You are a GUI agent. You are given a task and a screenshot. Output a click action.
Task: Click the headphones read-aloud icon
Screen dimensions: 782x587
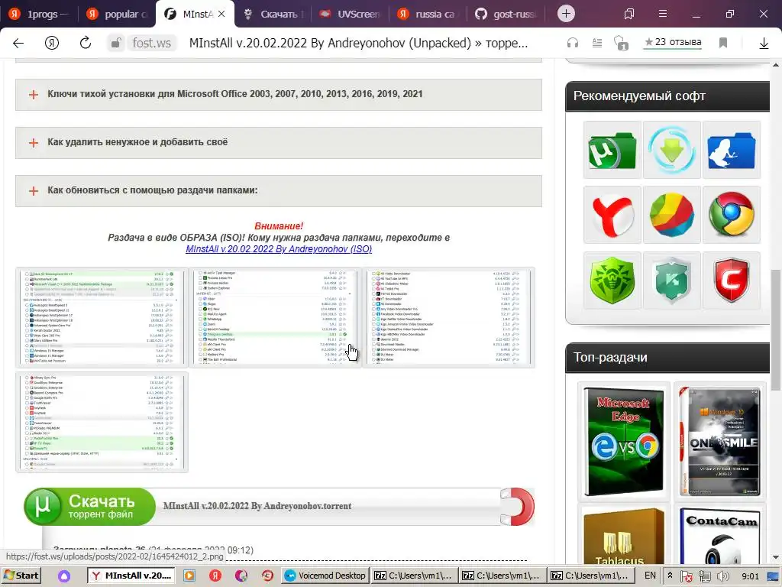(x=573, y=43)
